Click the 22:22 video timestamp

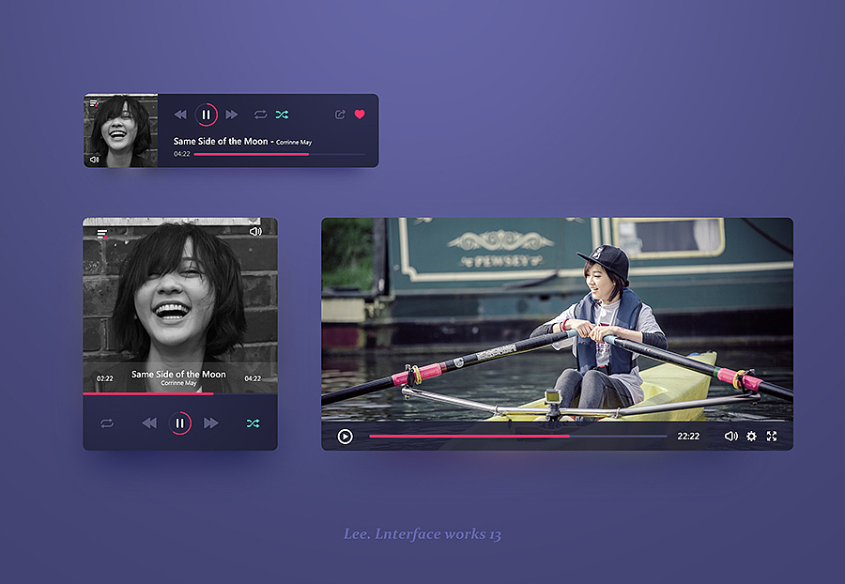click(x=688, y=437)
